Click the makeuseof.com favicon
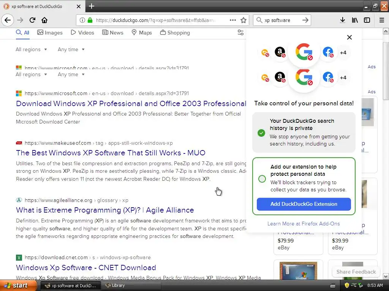This screenshot has width=389, height=291. (x=19, y=143)
